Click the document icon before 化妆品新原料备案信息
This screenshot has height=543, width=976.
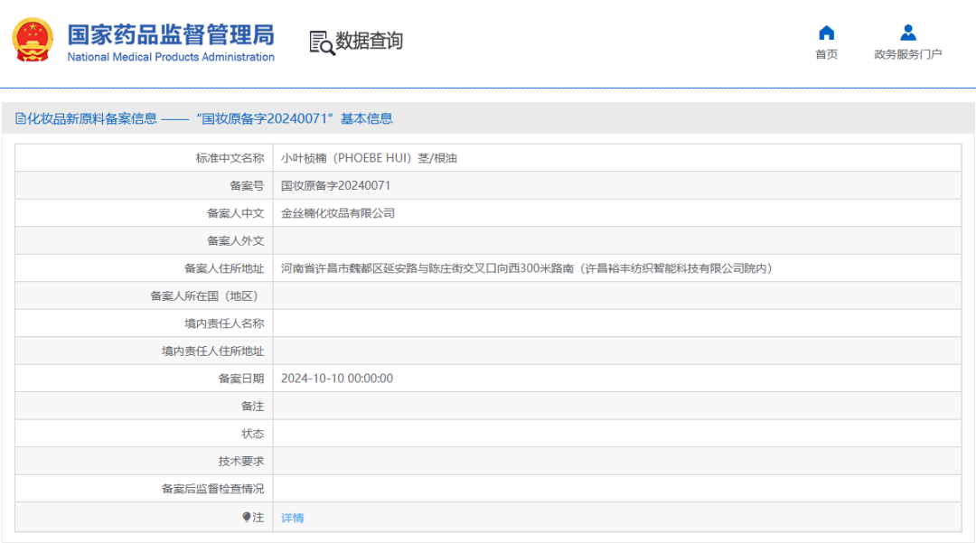pos(21,118)
